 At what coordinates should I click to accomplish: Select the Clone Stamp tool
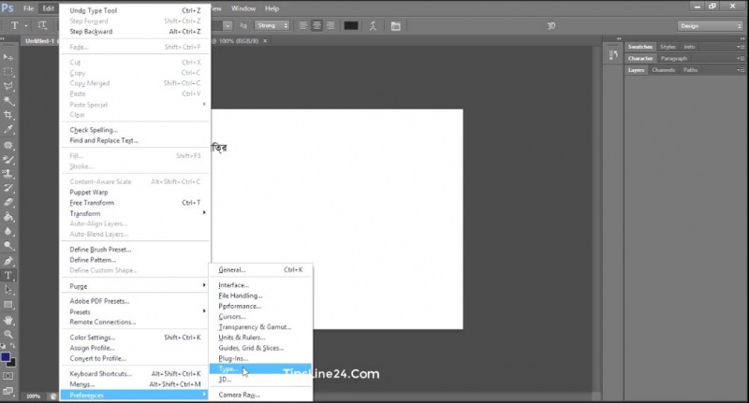pyautogui.click(x=8, y=174)
